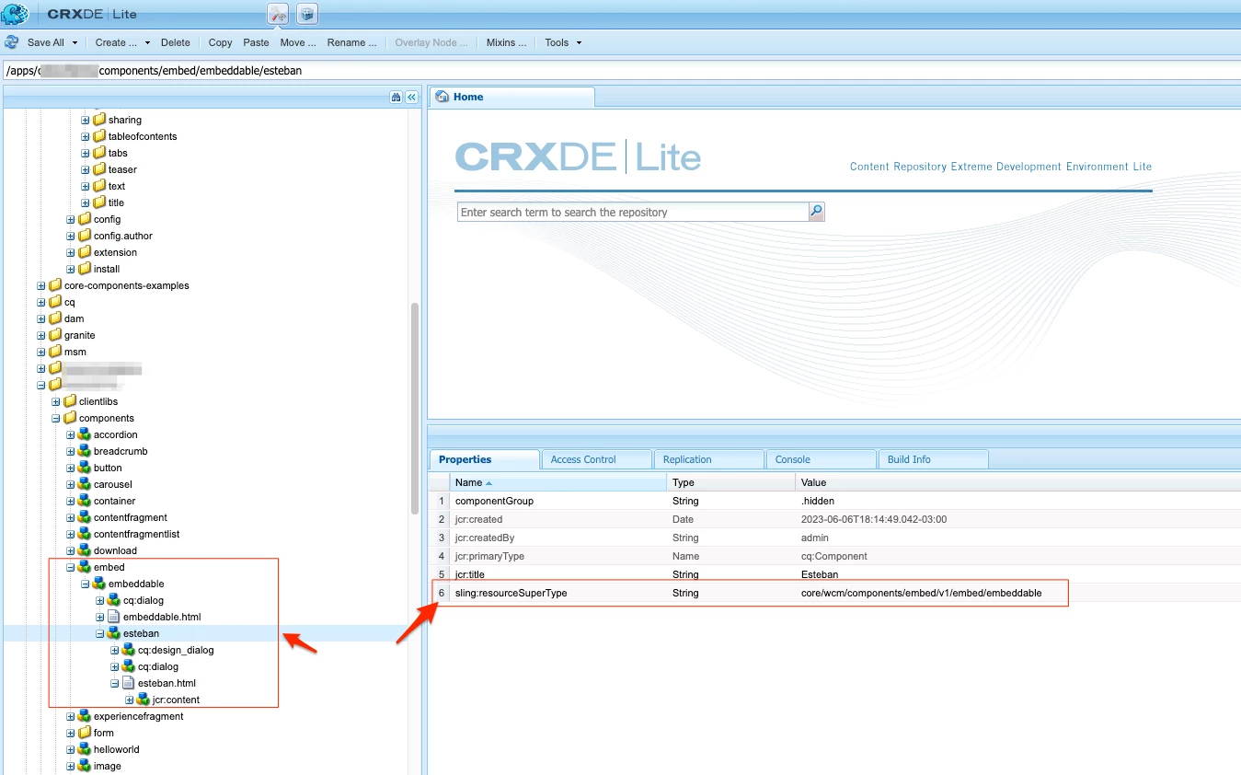The image size is (1241, 775).
Task: Click Move in the toolbar
Action: (x=298, y=42)
